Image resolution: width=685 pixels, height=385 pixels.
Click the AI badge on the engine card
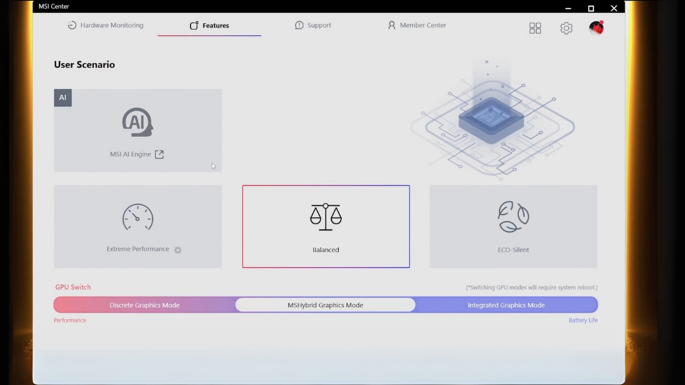[x=63, y=98]
